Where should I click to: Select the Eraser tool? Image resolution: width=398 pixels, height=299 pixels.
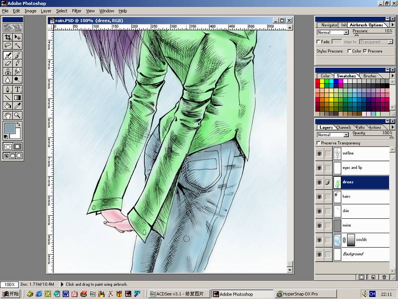8,64
